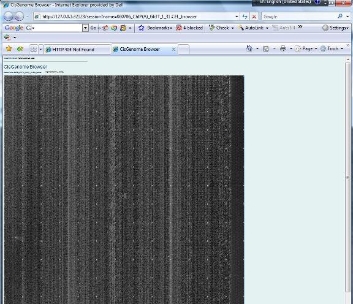The width and height of the screenshot is (353, 304).
Task: Click the browser Back button
Action: pos(9,17)
